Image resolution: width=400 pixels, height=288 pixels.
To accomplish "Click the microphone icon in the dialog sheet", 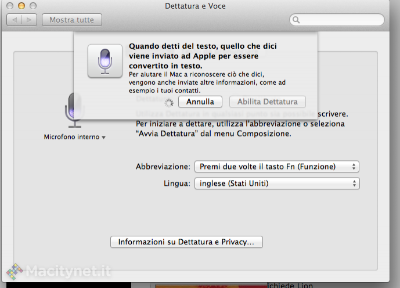I will 104,61.
